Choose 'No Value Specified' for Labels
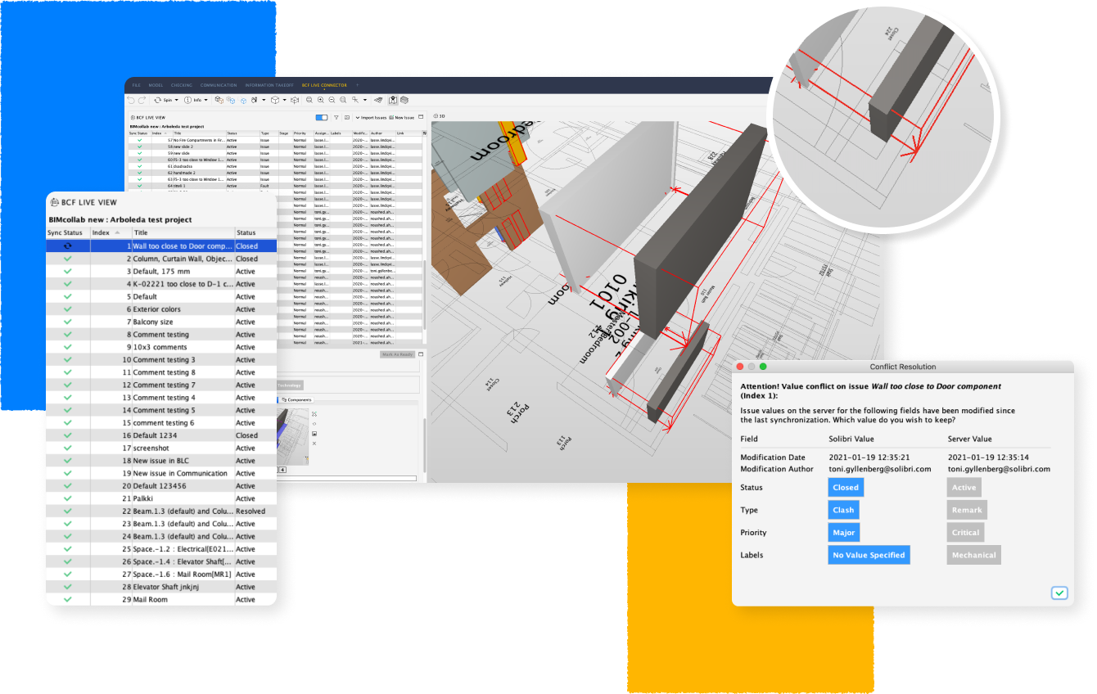 pyautogui.click(x=869, y=555)
